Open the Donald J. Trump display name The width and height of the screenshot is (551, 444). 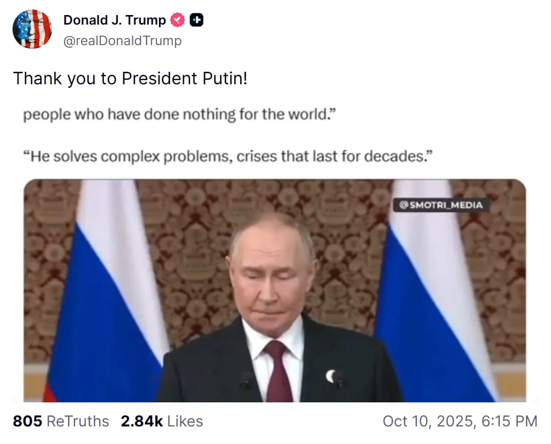point(114,20)
